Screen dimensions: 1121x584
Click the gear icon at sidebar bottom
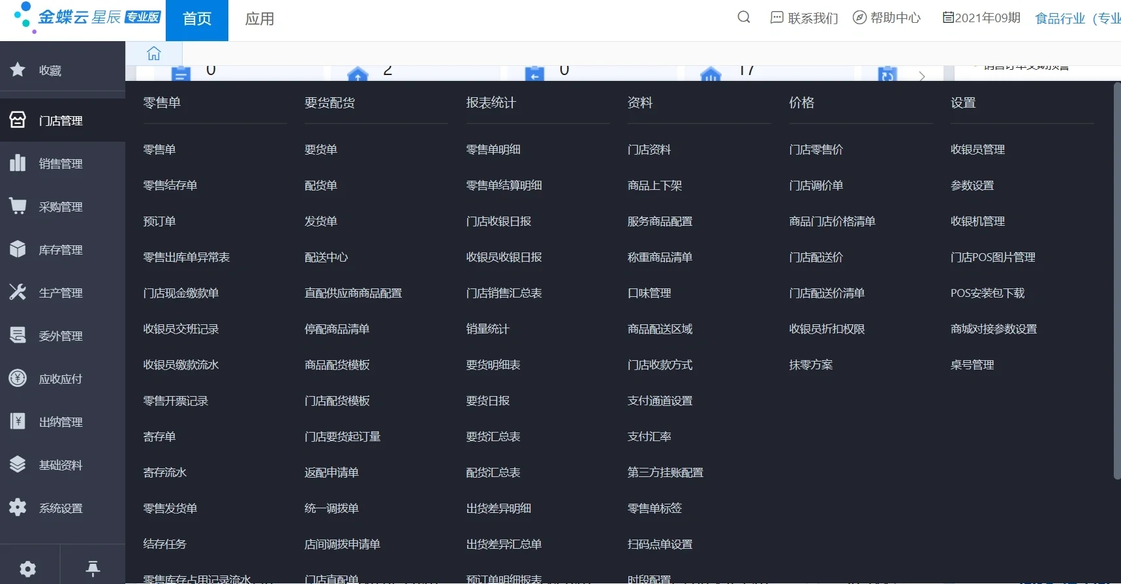click(28, 569)
